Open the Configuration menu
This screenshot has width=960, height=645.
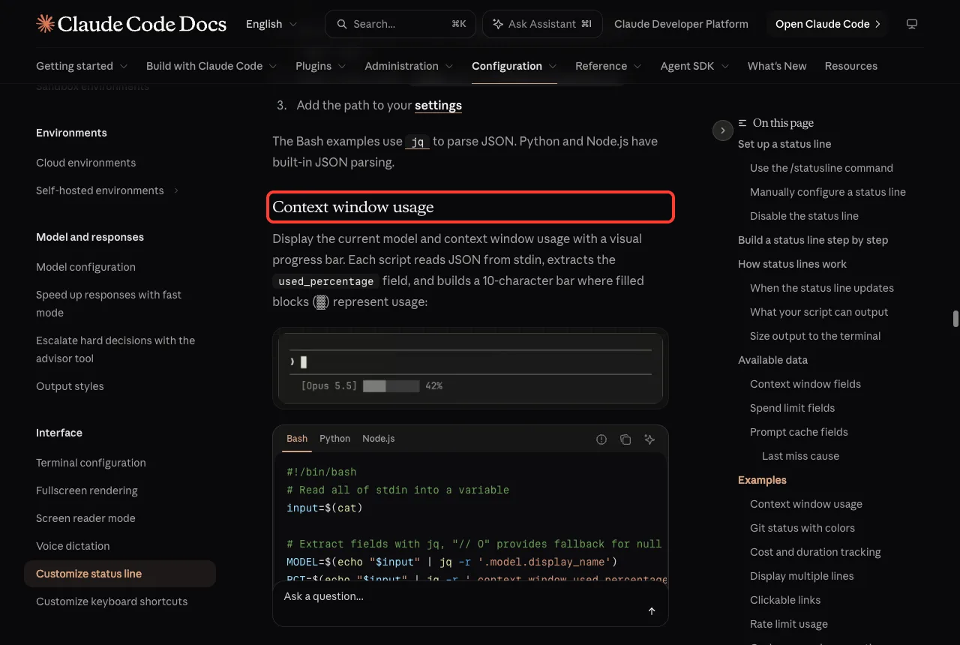pos(514,66)
